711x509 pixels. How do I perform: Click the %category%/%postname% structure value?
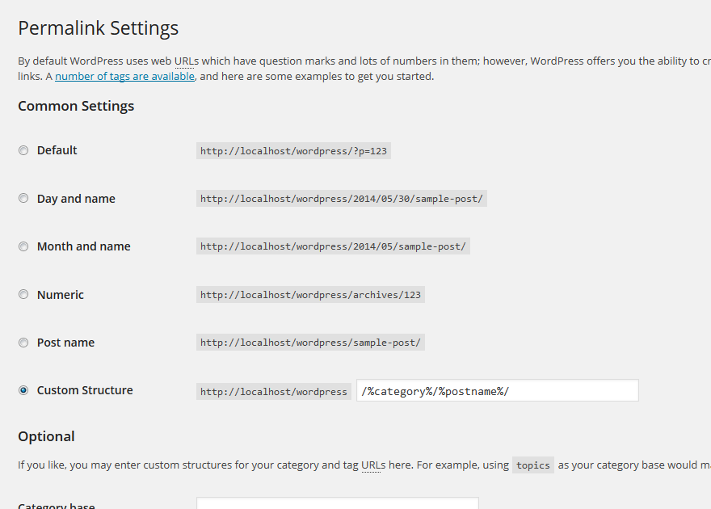[437, 389]
